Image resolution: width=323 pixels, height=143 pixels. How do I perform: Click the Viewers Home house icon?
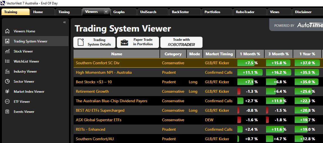pos(7,31)
